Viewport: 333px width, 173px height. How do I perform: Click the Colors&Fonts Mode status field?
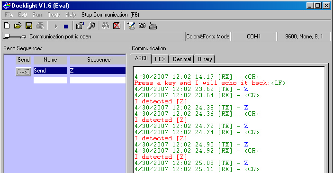click(207, 36)
